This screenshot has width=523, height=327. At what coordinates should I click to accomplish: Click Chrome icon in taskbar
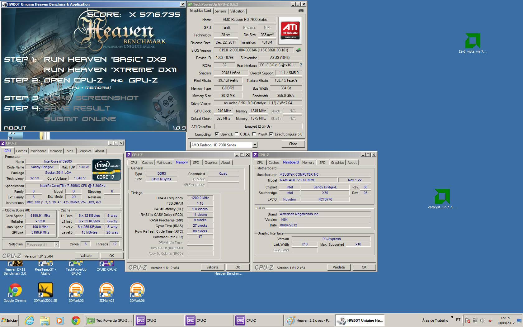click(x=76, y=320)
